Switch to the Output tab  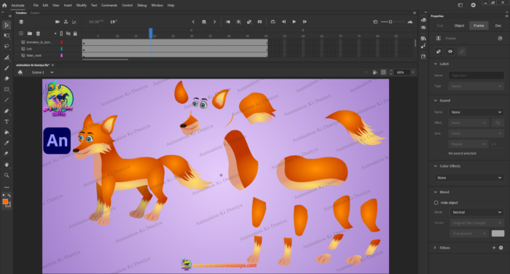tap(34, 13)
